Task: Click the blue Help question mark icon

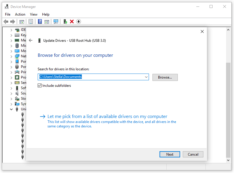Action: pyautogui.click(x=40, y=21)
